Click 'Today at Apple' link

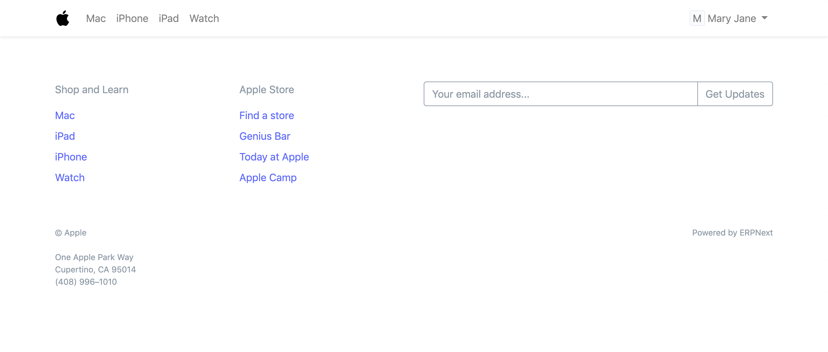click(274, 157)
